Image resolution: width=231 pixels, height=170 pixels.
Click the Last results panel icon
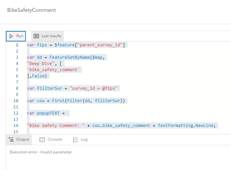pyautogui.click(x=36, y=36)
